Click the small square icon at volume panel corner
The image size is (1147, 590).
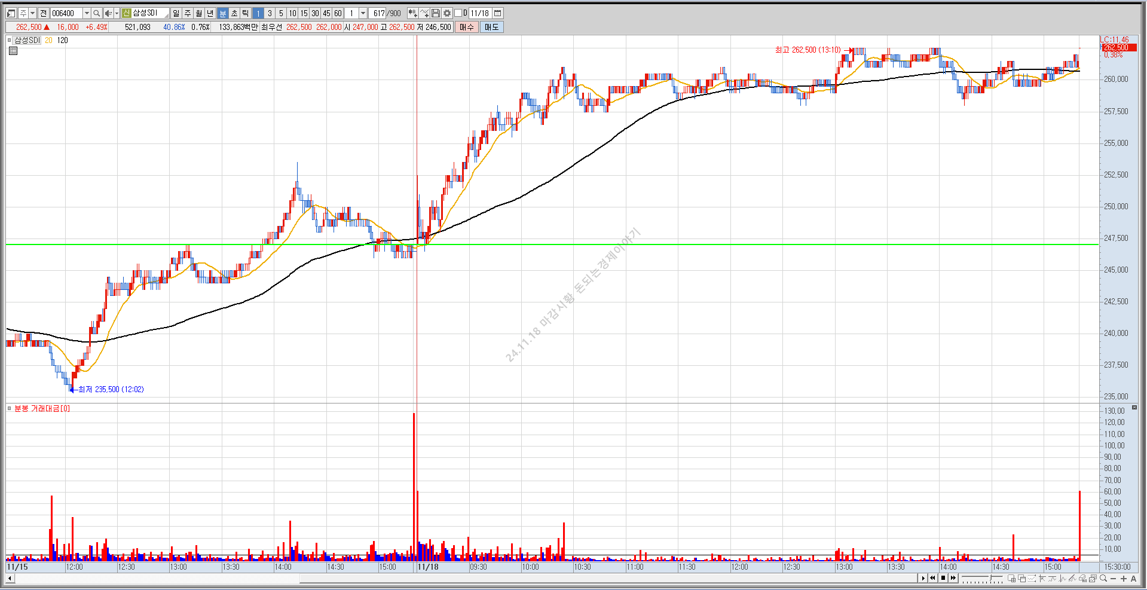(1134, 408)
